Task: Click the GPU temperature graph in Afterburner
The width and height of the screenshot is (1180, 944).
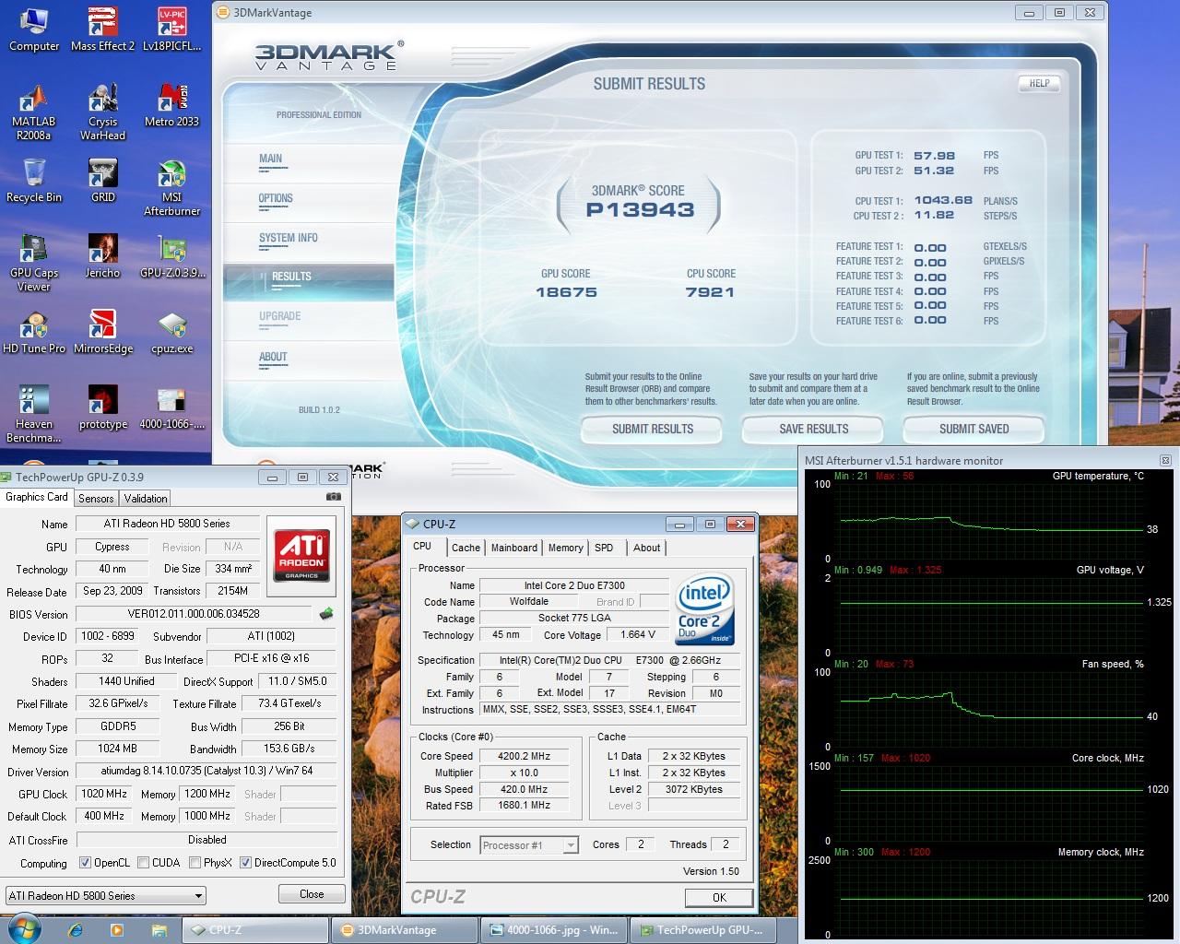Action: pyautogui.click(x=989, y=521)
